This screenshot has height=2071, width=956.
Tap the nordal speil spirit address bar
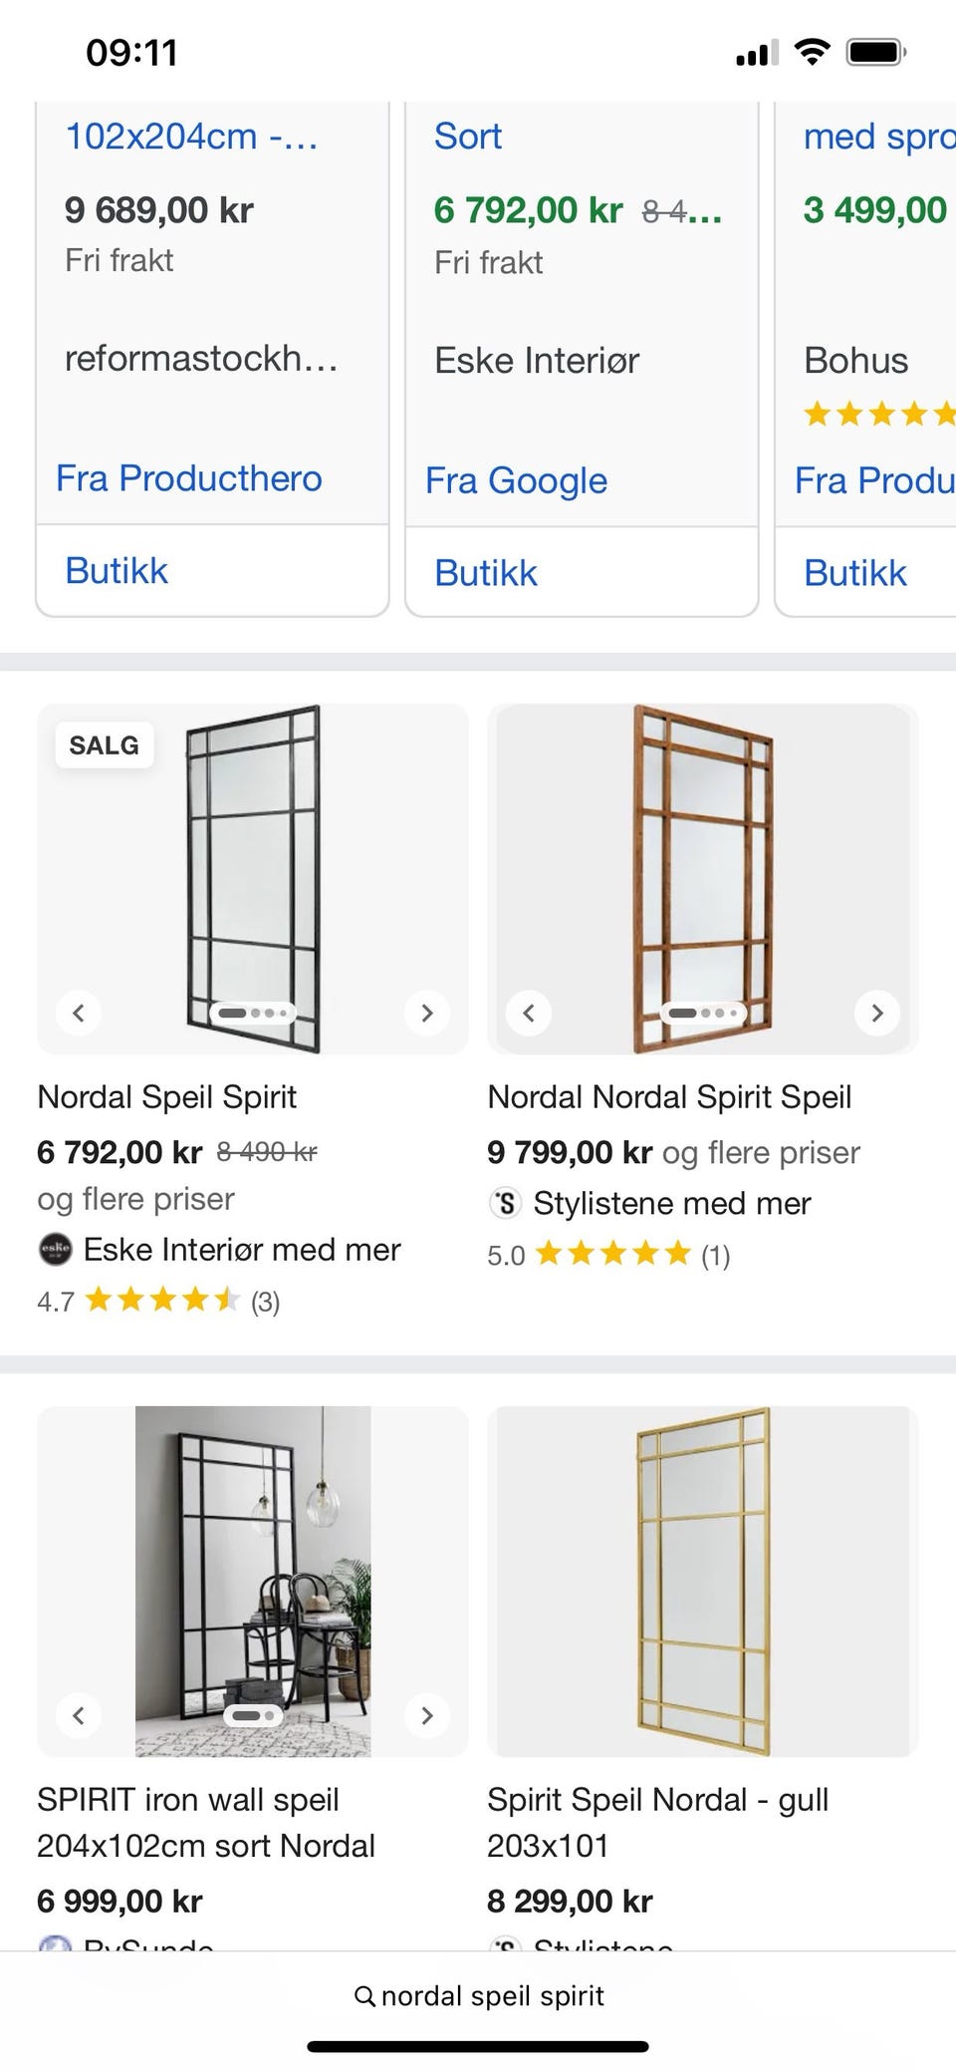click(492, 1996)
